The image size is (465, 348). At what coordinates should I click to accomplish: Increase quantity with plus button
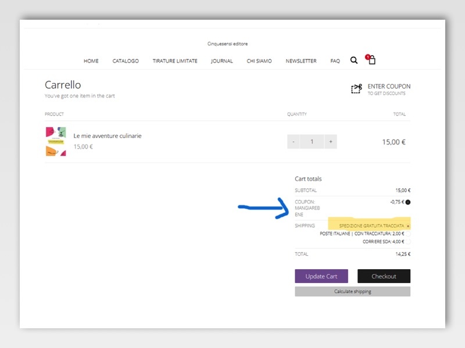tap(330, 142)
